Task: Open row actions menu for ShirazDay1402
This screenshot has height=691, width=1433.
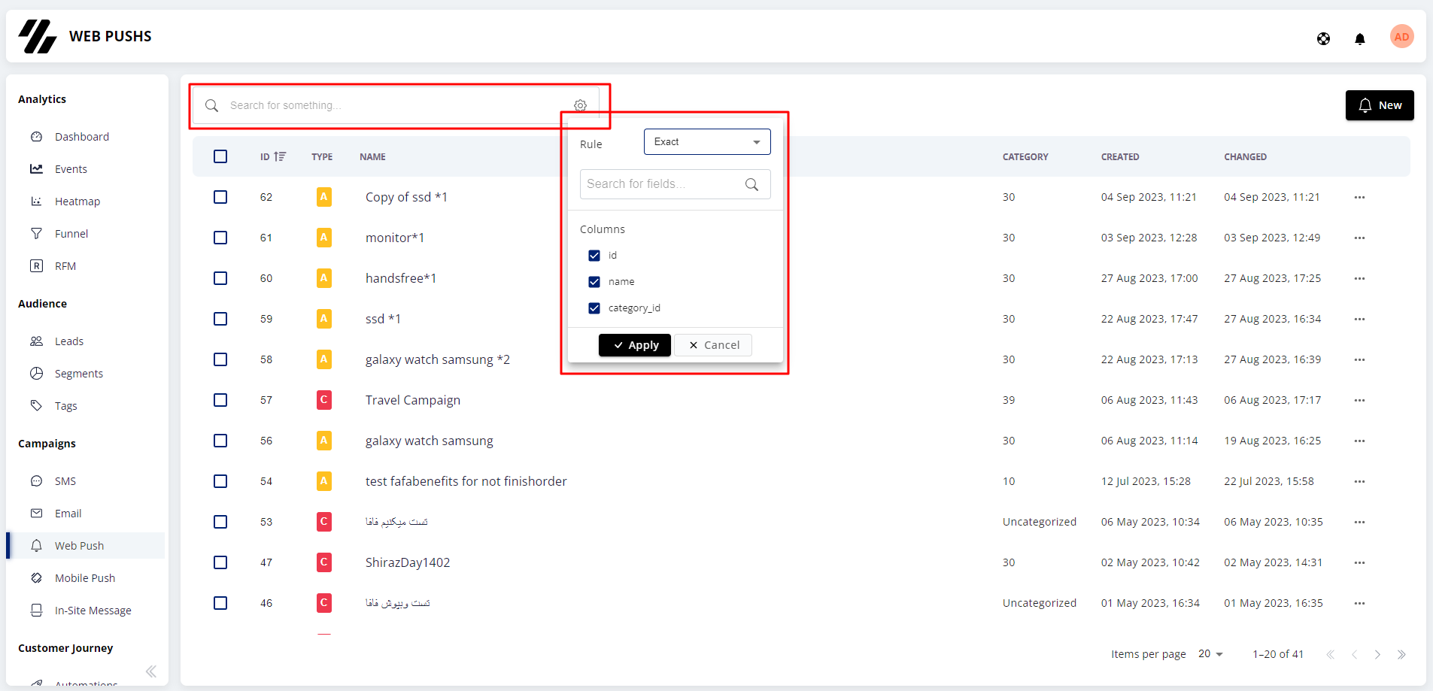Action: (x=1359, y=562)
